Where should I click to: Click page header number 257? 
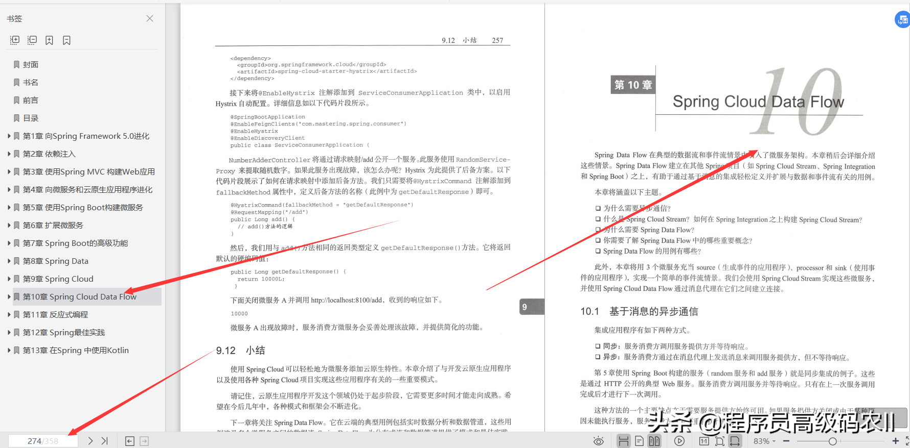[497, 40]
